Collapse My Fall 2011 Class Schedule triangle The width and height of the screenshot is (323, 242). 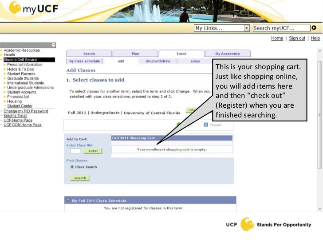(x=68, y=200)
